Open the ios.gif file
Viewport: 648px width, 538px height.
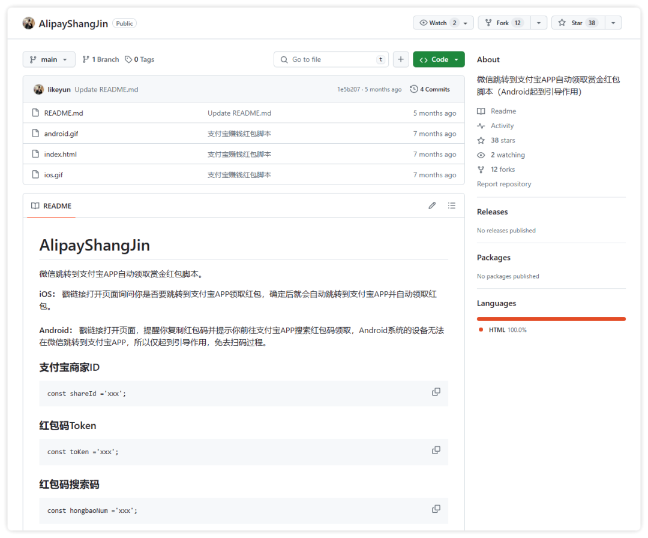point(54,175)
